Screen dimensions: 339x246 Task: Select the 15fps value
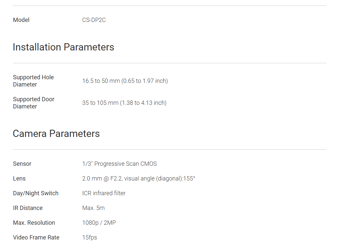90,237
